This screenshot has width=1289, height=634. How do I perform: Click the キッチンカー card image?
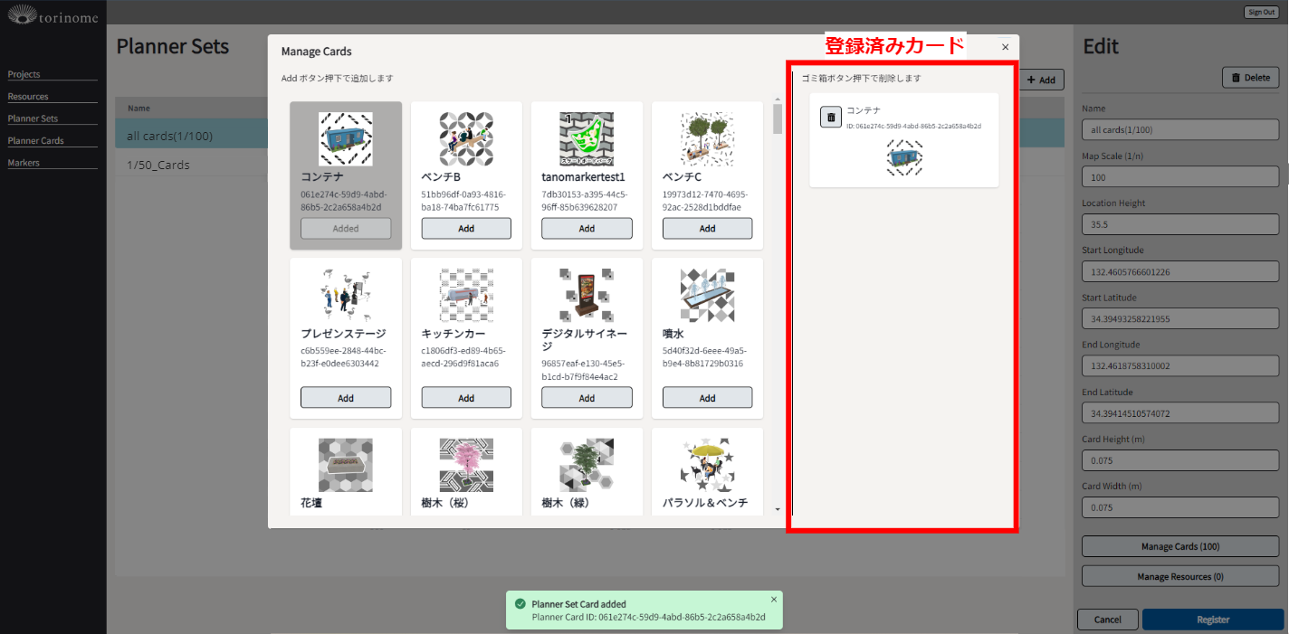tap(465, 295)
